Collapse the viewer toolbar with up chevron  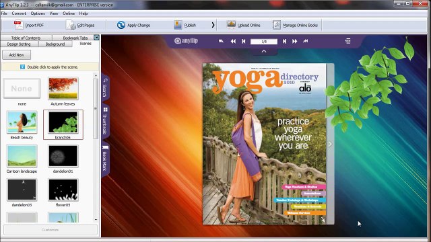[x=264, y=51]
